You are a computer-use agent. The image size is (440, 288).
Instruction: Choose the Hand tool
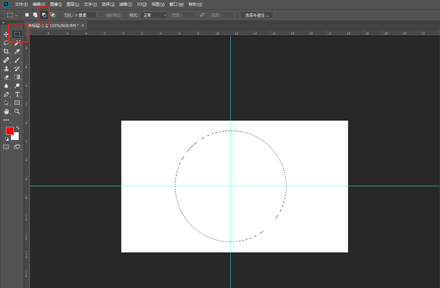pyautogui.click(x=6, y=111)
